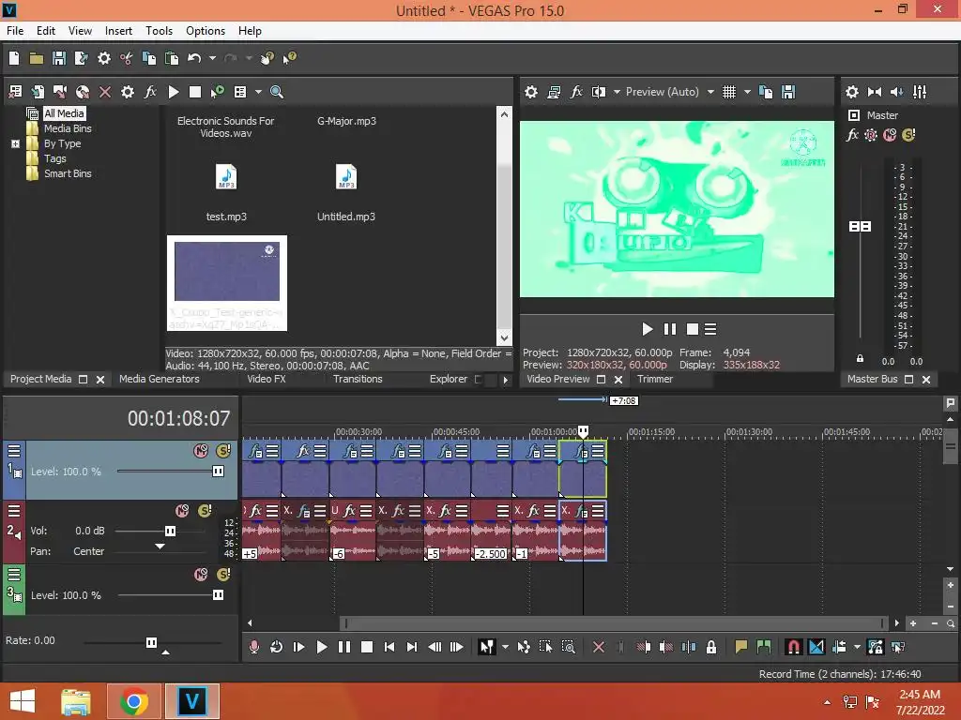The image size is (961, 720).
Task: Lock the selected event with the padlock icon
Action: click(711, 647)
